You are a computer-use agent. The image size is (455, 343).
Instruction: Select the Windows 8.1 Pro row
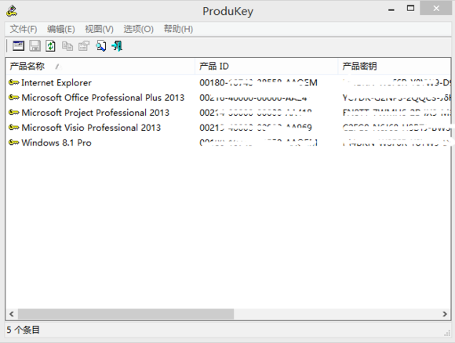(228, 143)
